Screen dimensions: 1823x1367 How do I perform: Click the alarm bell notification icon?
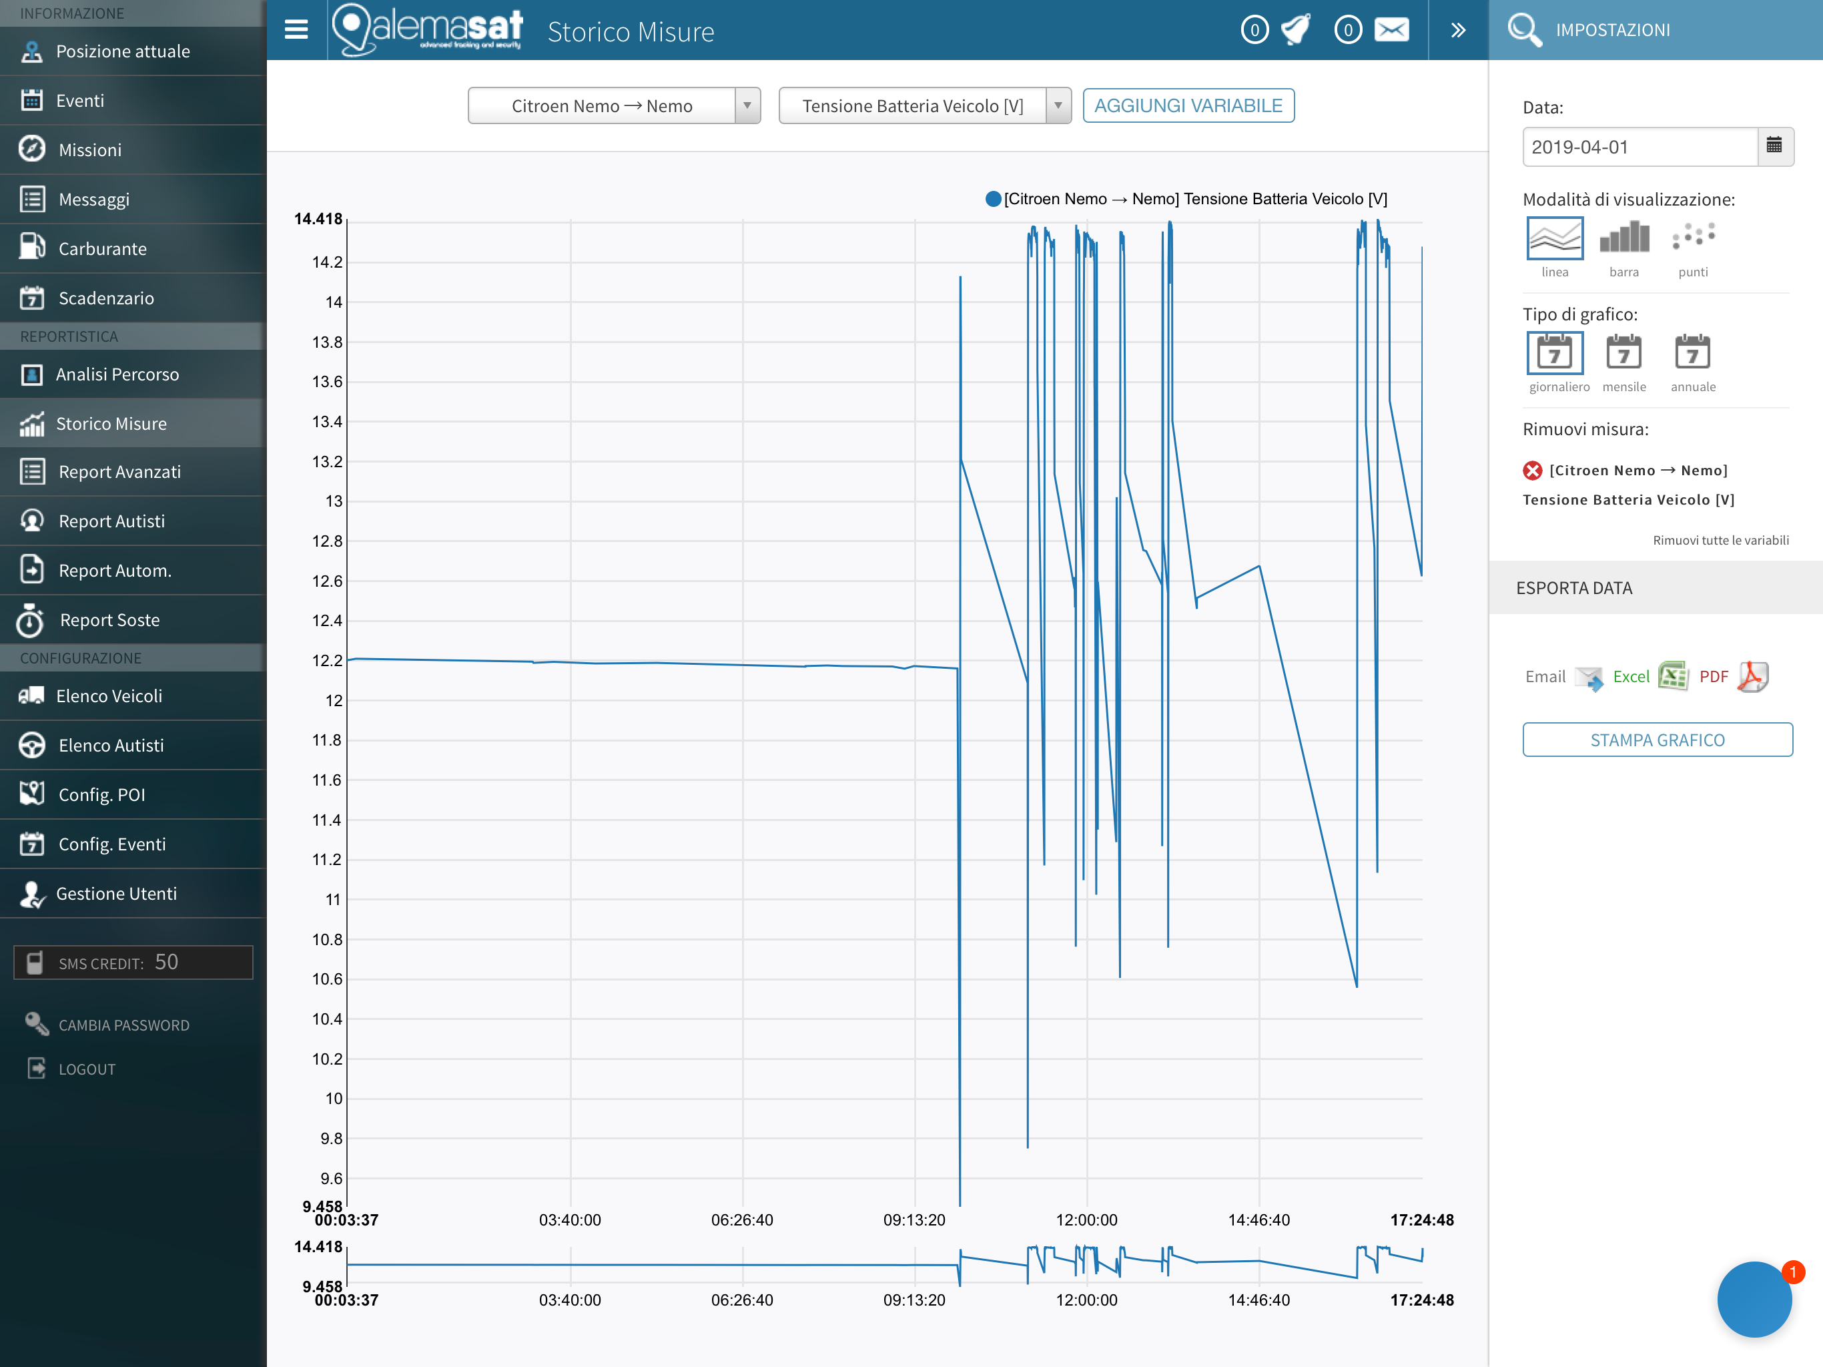[1297, 29]
